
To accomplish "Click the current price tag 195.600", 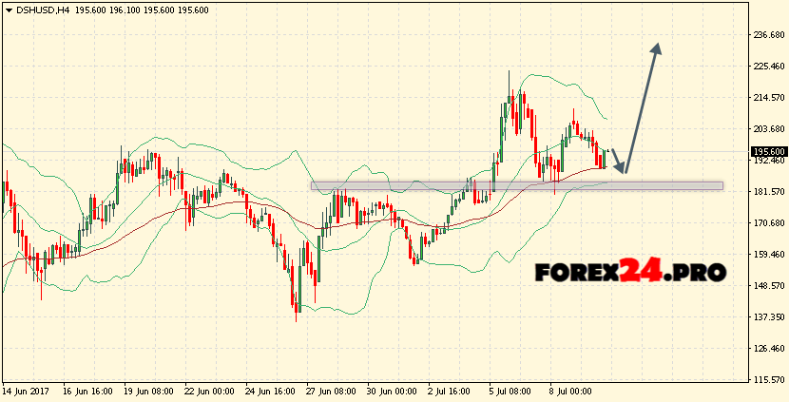I will click(x=768, y=151).
